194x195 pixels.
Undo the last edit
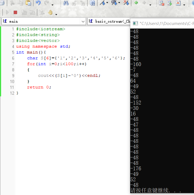pos(38,3)
